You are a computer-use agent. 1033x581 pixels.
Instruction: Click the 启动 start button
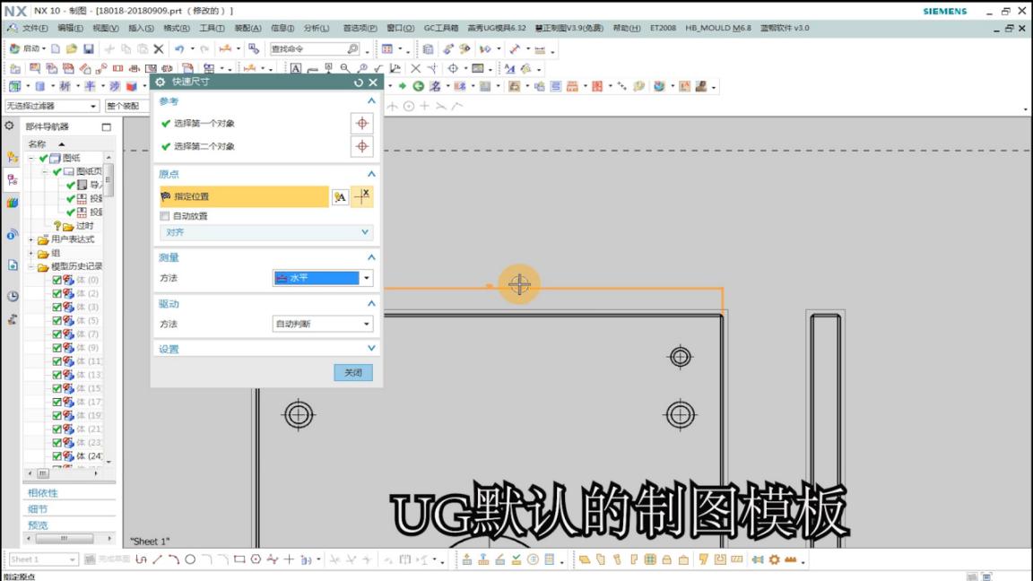[x=27, y=48]
